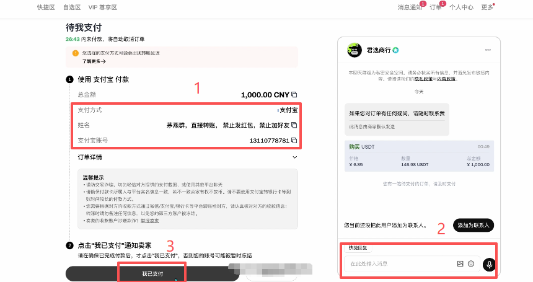Viewport: 533px width, 282px height.
Task: Click the 145.98 USDT quantity value
Action: pos(415,164)
